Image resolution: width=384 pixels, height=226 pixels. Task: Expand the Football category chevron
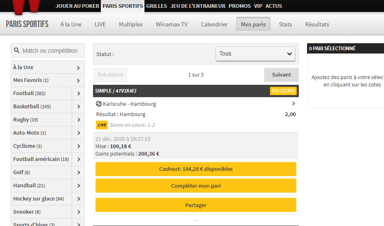pyautogui.click(x=78, y=93)
